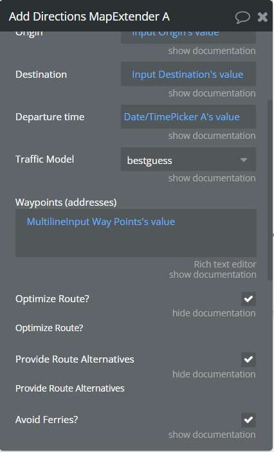
Task: Edit the Destination expression field
Action: coord(188,75)
